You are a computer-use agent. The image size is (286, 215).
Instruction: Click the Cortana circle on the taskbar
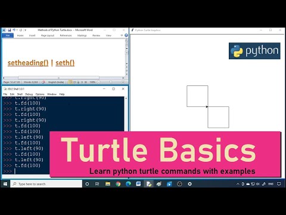[x=87, y=184]
